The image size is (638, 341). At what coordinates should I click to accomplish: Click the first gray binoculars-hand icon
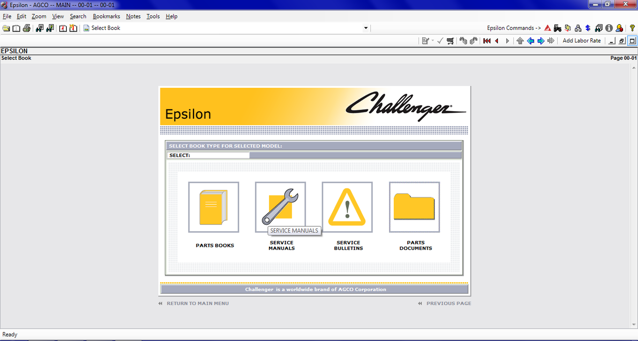(x=463, y=41)
